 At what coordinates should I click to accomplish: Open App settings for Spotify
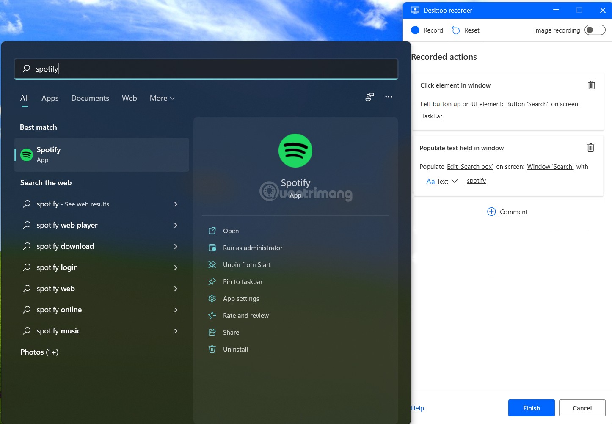point(241,298)
